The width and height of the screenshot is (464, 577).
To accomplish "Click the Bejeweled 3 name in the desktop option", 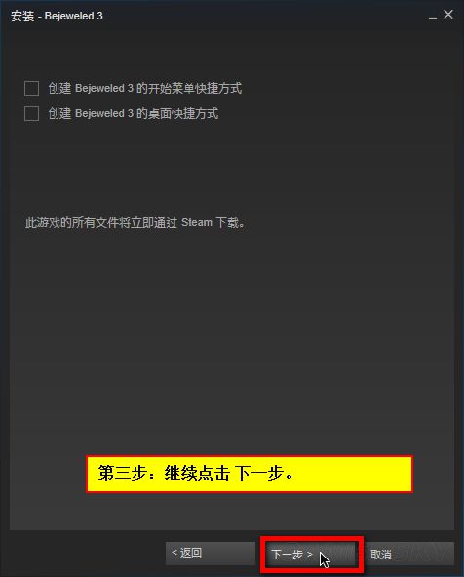I will (x=104, y=113).
